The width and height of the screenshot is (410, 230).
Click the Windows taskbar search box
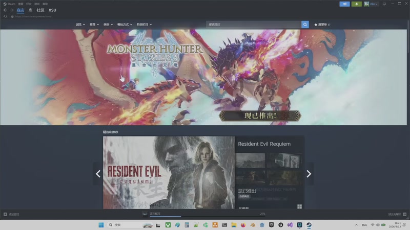(131, 225)
